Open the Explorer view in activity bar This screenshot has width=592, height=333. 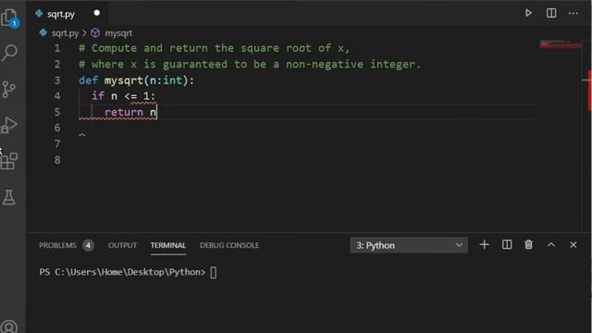9,18
